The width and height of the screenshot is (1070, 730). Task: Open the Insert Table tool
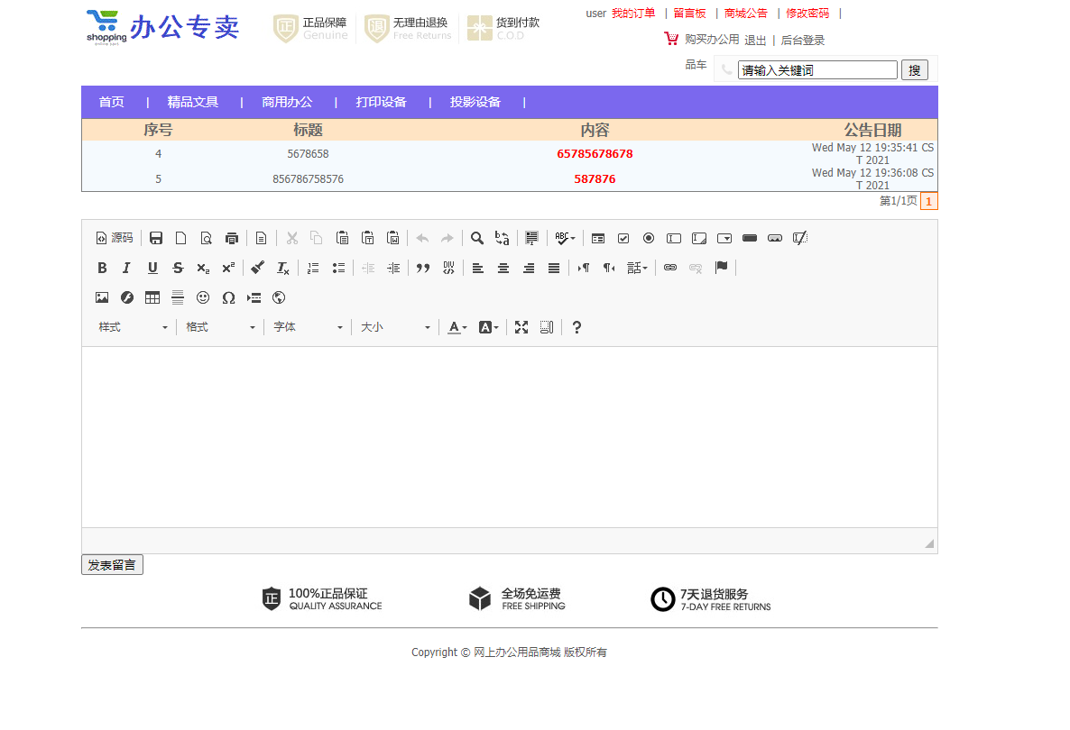pyautogui.click(x=151, y=297)
